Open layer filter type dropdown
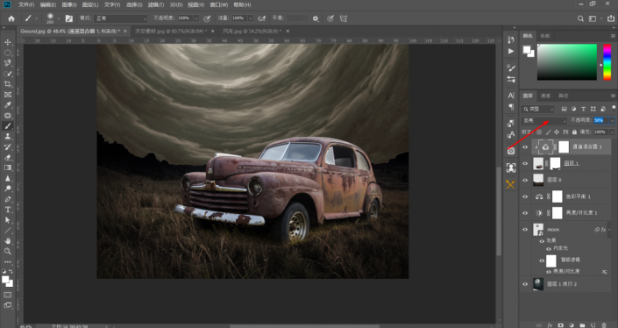Screen dimensions: 618x328 (x=538, y=110)
